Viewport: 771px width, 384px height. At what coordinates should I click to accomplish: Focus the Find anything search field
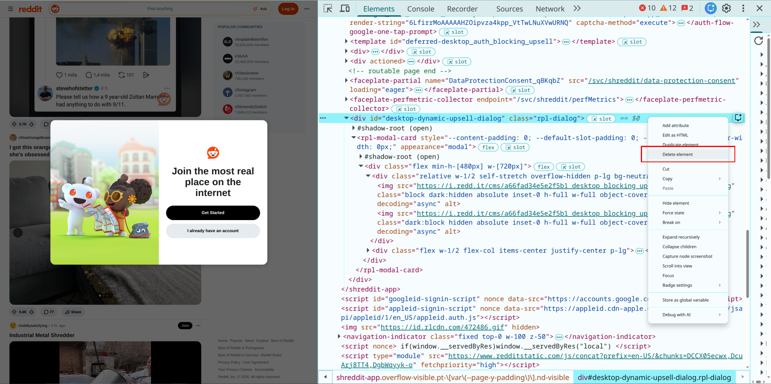click(x=160, y=9)
